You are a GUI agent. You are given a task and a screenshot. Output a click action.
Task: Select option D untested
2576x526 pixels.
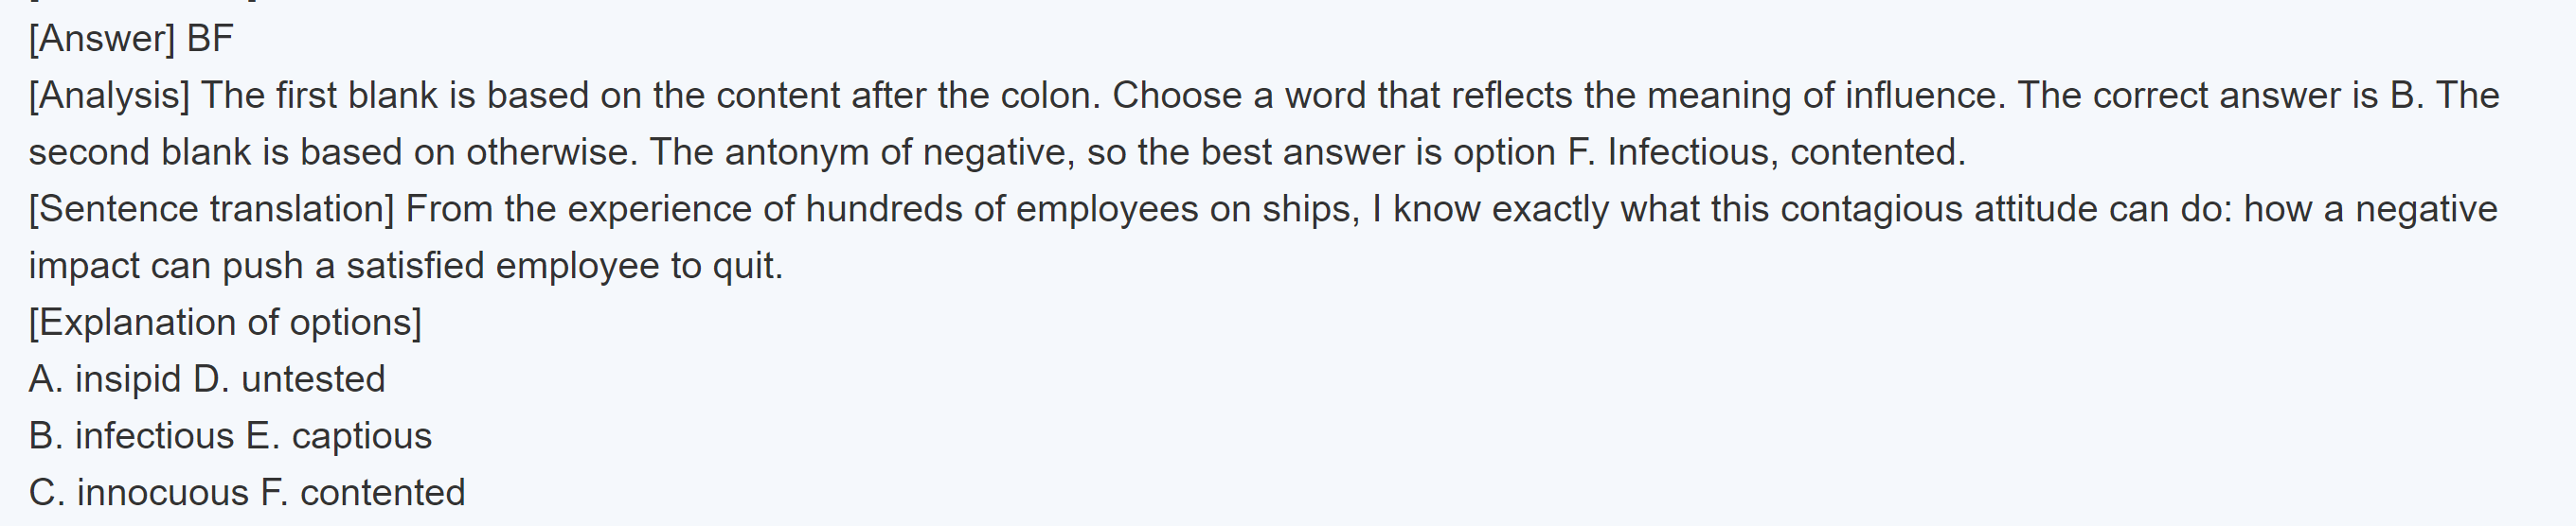289,380
